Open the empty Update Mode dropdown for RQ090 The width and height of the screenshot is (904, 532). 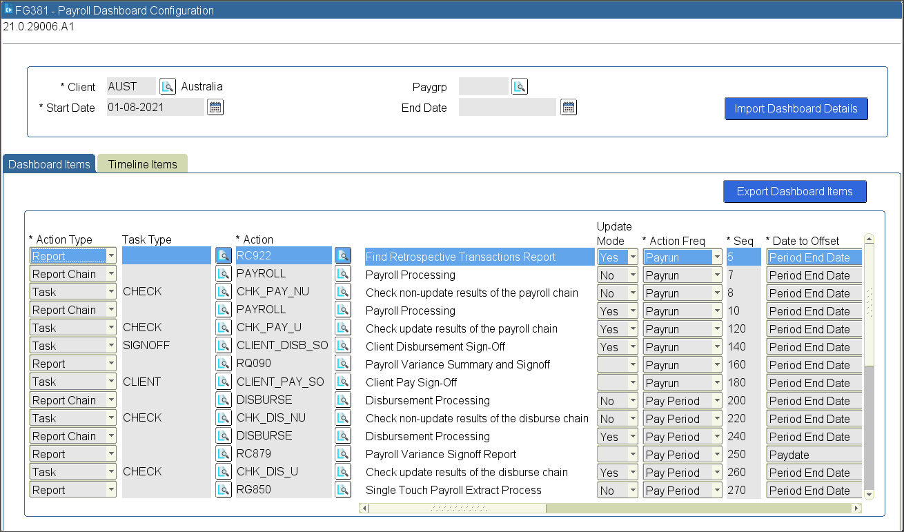(633, 364)
